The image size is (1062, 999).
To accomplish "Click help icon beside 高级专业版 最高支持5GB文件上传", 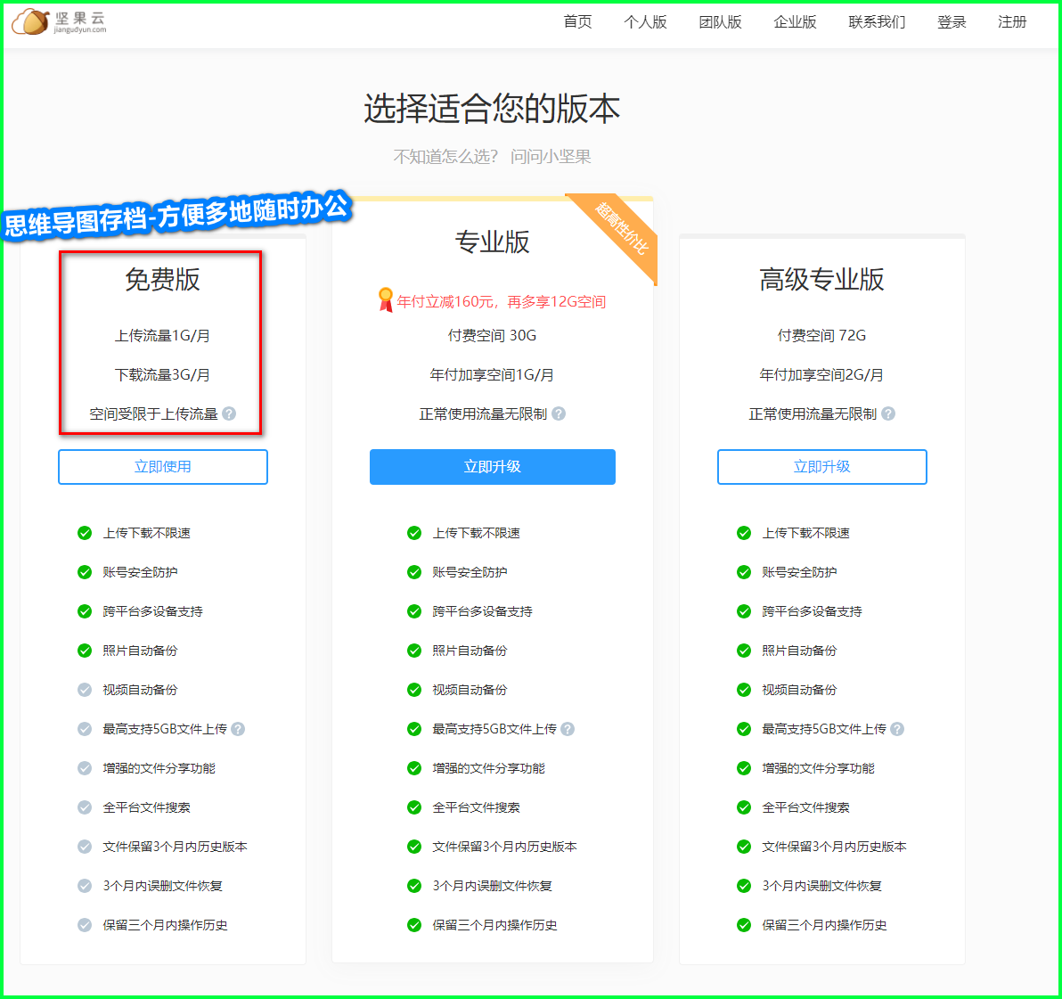I will click(x=897, y=730).
